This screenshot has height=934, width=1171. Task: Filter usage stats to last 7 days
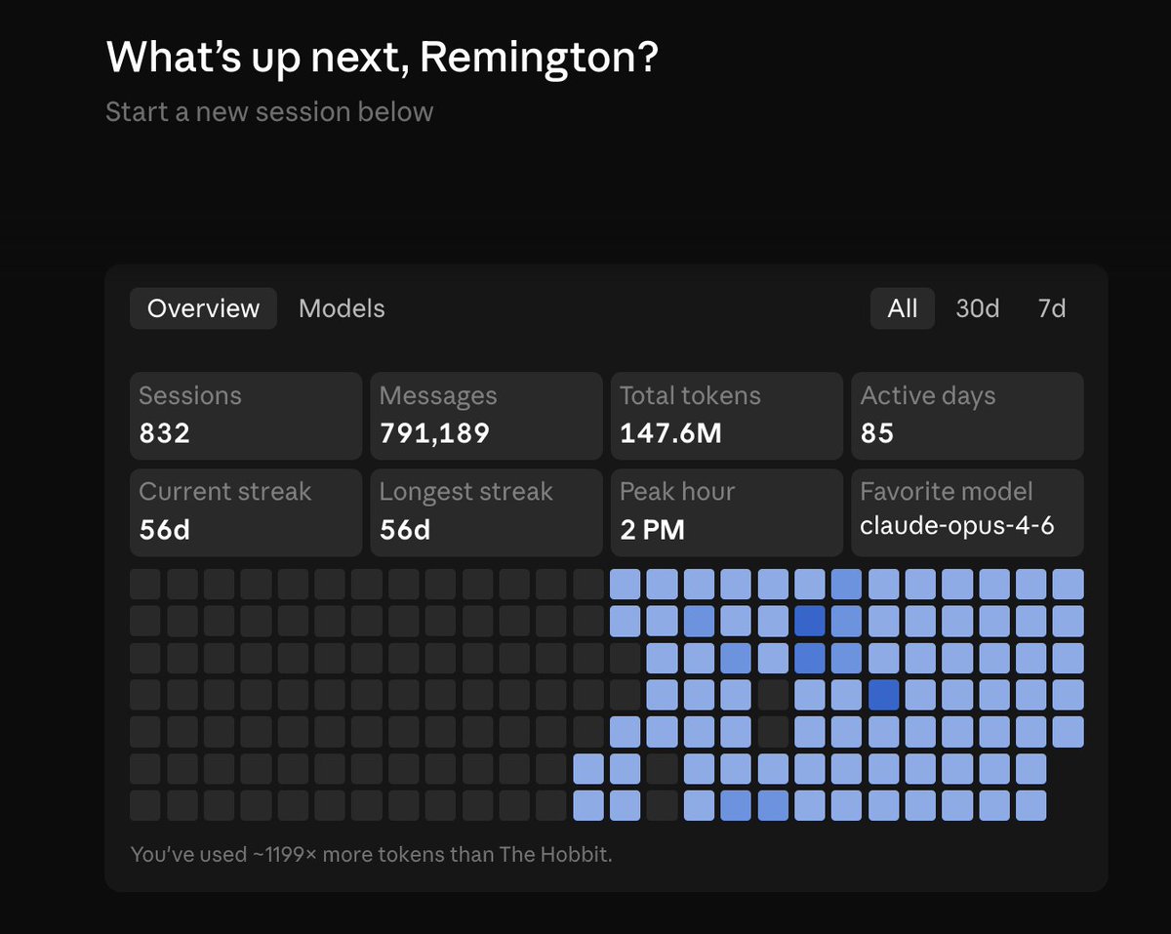point(1050,308)
